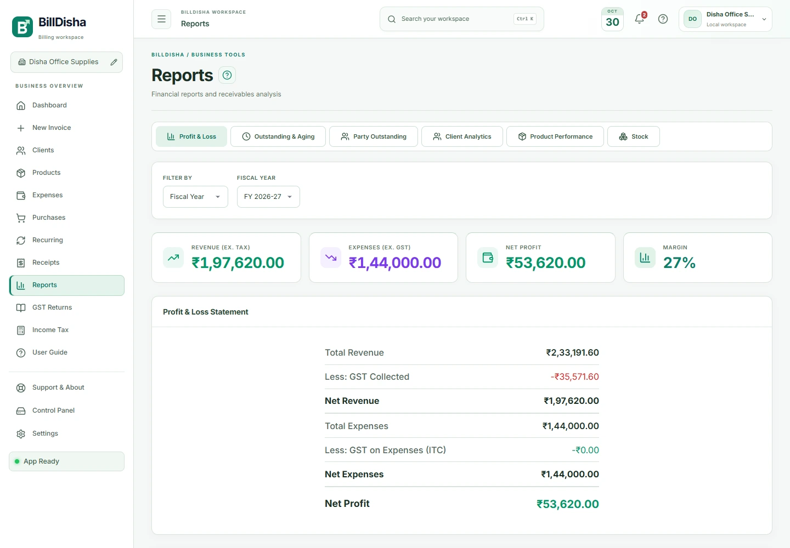This screenshot has width=790, height=548.
Task: Click the BillDisha logo icon
Action: coord(22,27)
